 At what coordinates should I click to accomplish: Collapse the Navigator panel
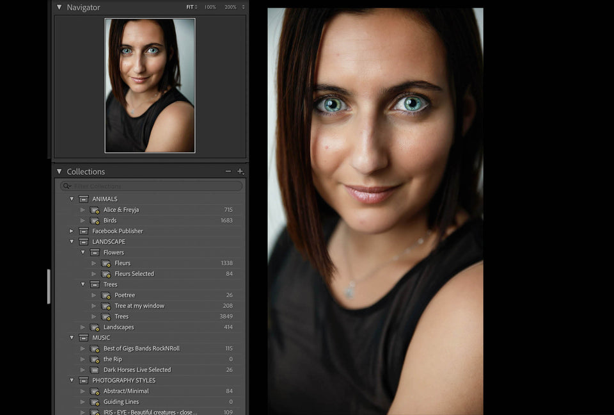59,8
